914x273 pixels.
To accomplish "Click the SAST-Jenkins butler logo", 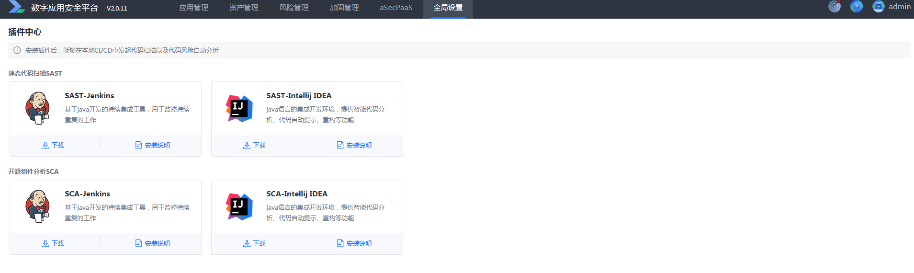I will (x=37, y=108).
